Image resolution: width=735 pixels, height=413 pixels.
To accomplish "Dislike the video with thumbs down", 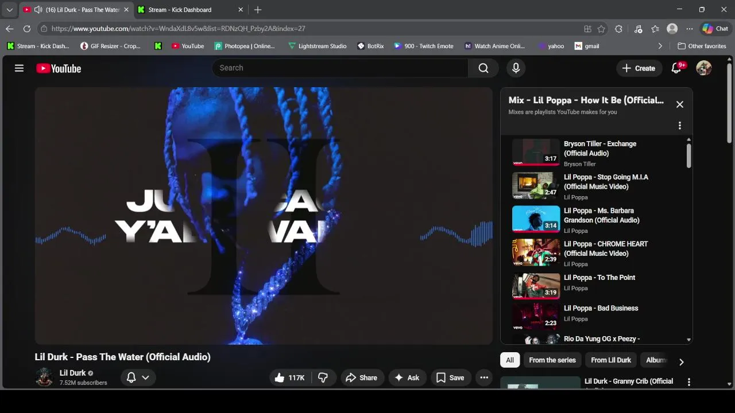I will (x=323, y=377).
